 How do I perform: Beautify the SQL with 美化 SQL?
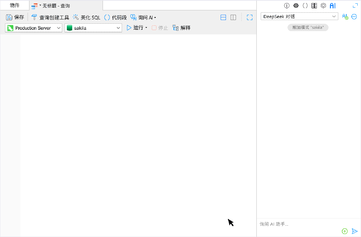click(x=87, y=17)
